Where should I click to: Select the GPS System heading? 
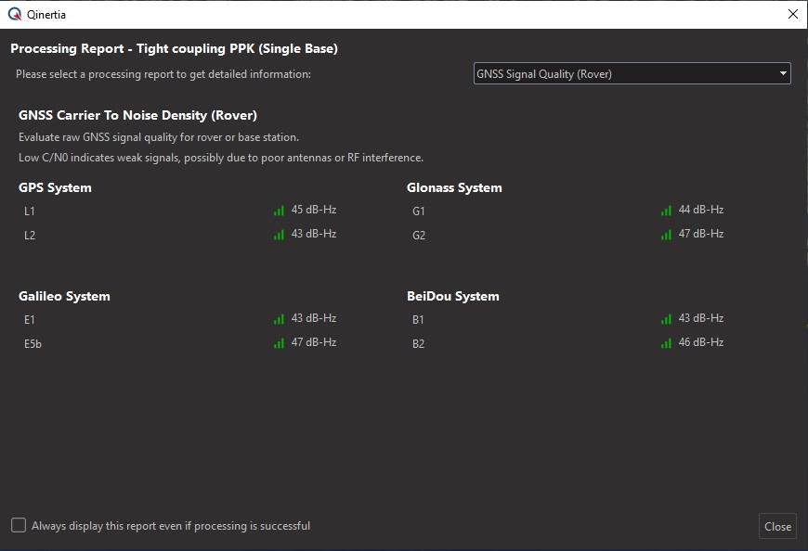55,187
